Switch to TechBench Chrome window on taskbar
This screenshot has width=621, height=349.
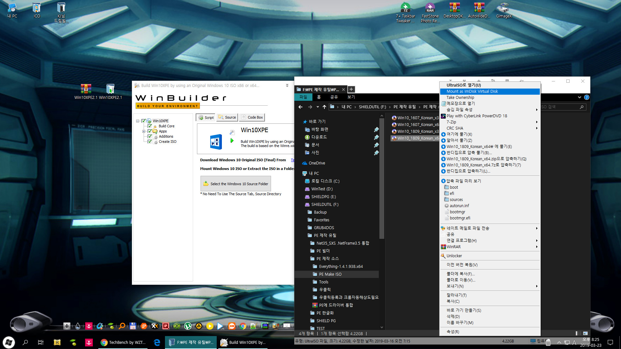click(x=123, y=342)
